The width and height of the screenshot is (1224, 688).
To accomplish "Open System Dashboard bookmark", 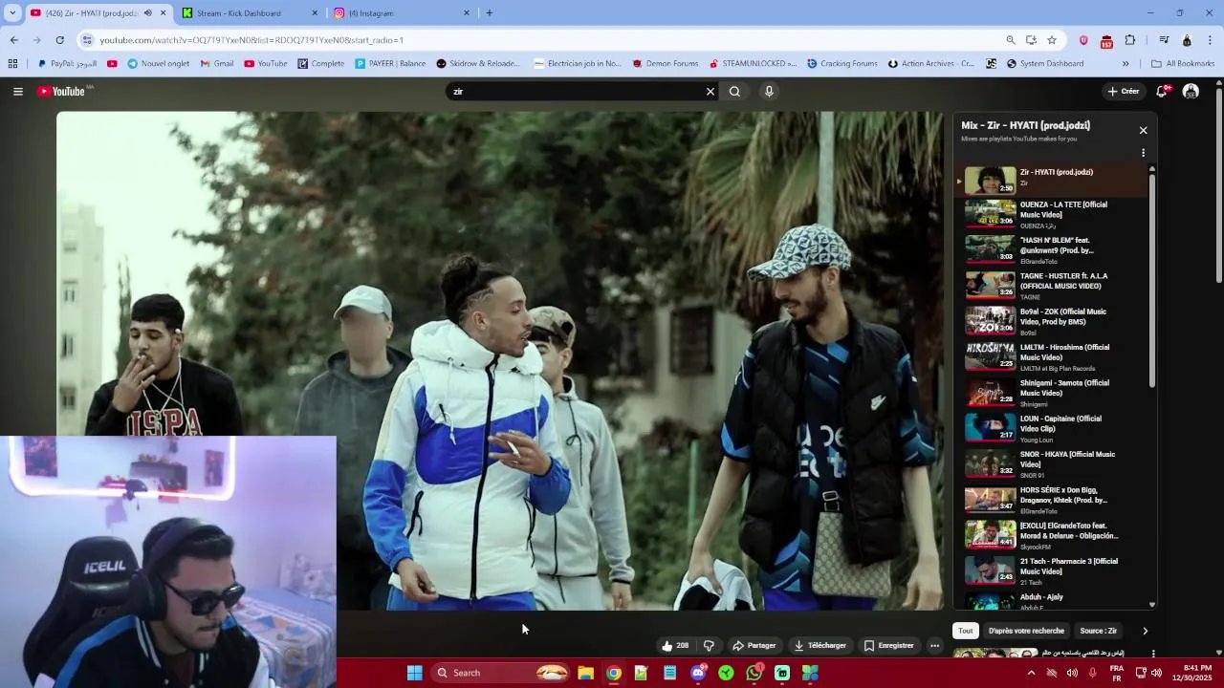I will click(1044, 64).
